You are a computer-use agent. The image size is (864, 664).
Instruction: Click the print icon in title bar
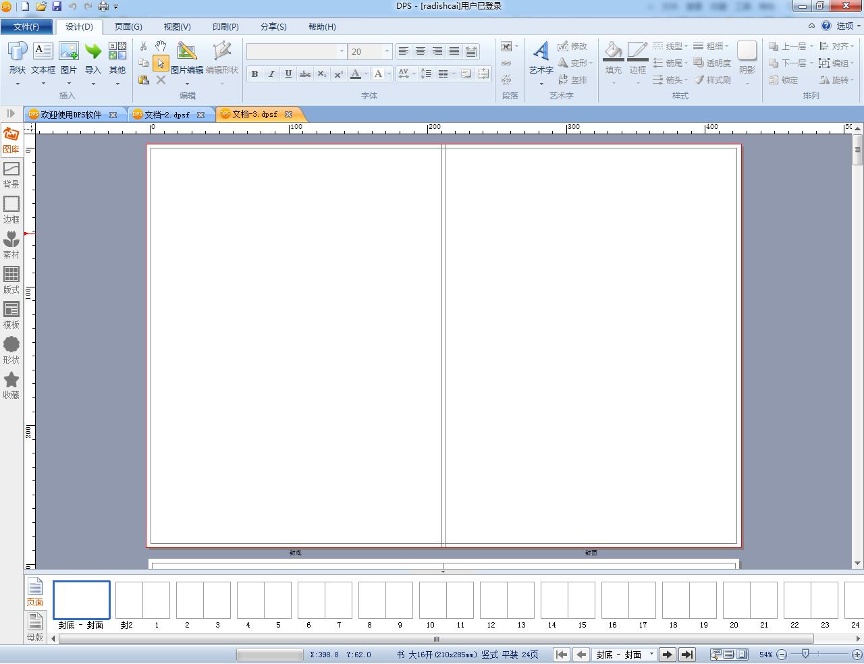(103, 6)
